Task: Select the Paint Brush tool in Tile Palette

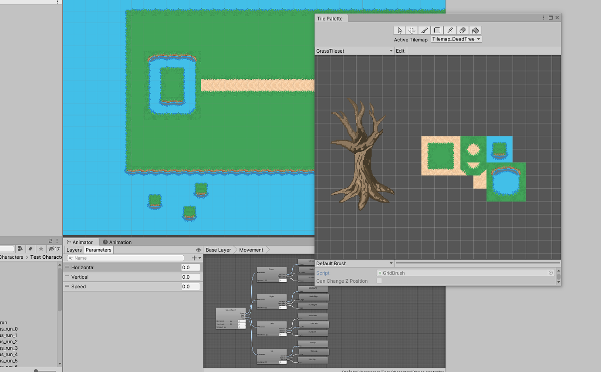Action: pyautogui.click(x=424, y=30)
